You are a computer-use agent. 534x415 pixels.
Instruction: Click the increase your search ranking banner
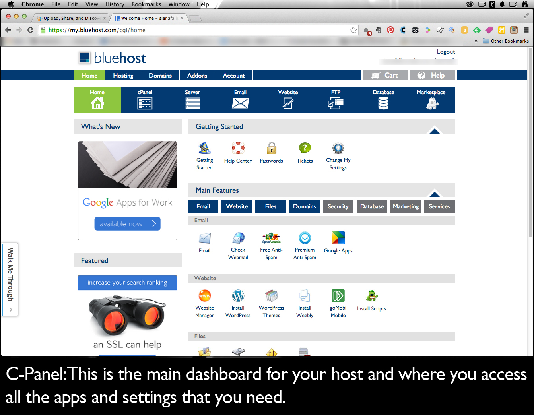click(x=127, y=283)
